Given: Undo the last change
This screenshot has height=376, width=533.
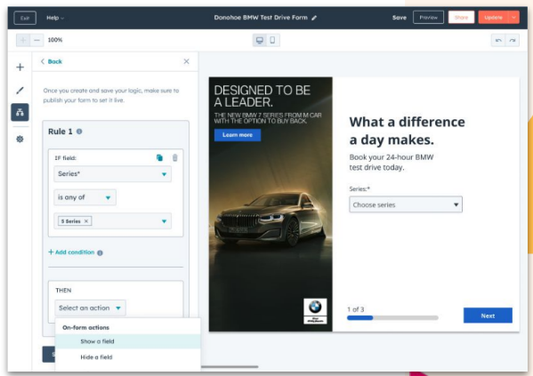Looking at the screenshot, I should tap(498, 40).
